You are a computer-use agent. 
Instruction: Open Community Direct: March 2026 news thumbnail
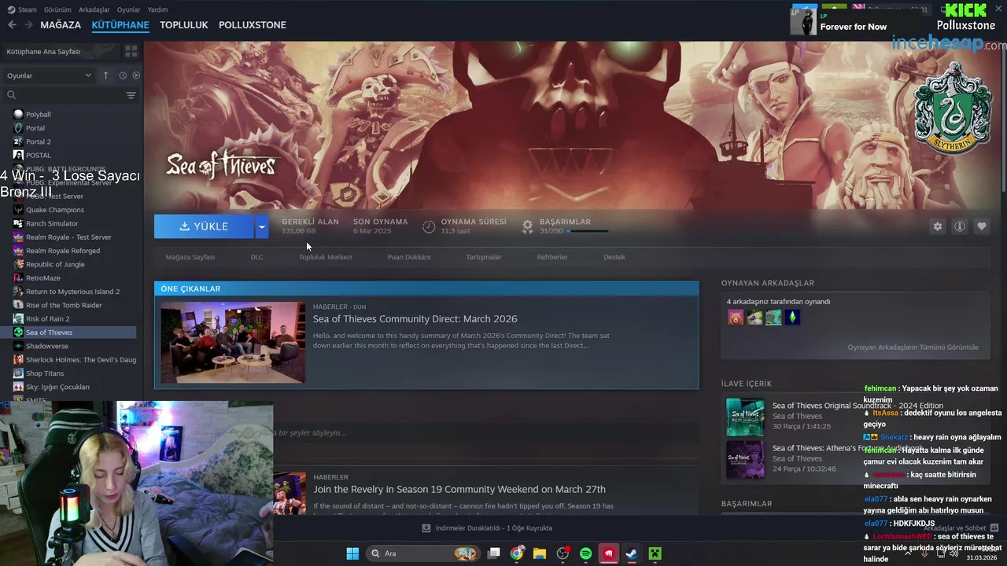click(233, 342)
